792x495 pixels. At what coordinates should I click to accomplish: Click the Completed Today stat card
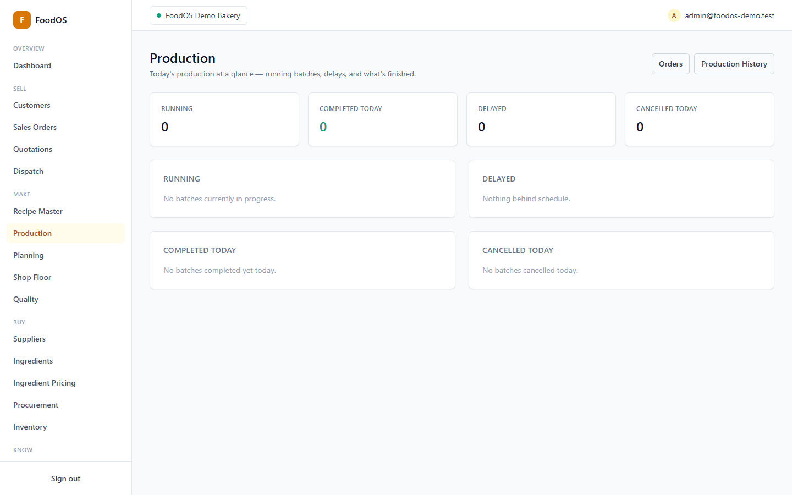tap(383, 119)
